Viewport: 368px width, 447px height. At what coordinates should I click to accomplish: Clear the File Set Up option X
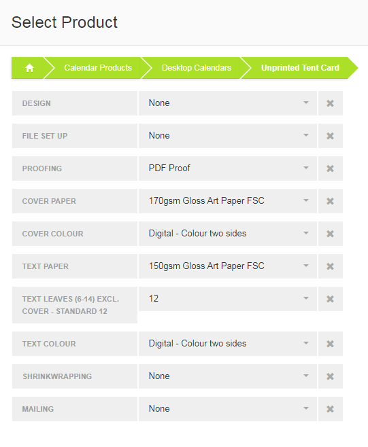(331, 136)
